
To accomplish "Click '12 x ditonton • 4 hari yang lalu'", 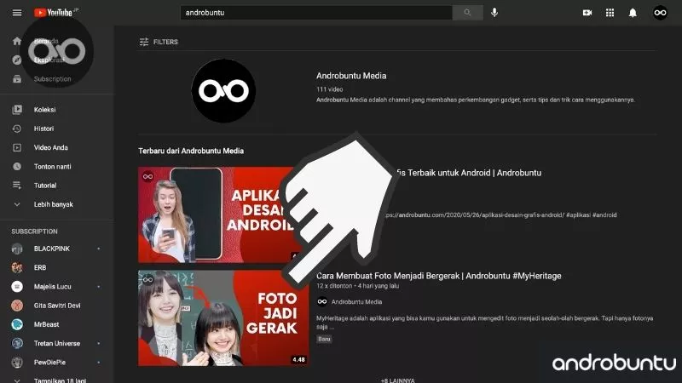I will [x=357, y=286].
